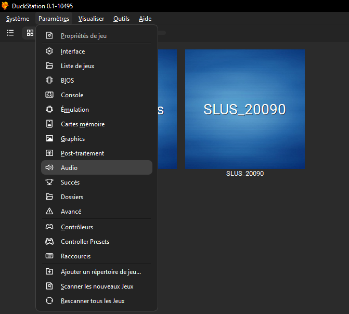Open Propriétés de jeu entry
The height and width of the screenshot is (314, 349).
pyautogui.click(x=97, y=35)
